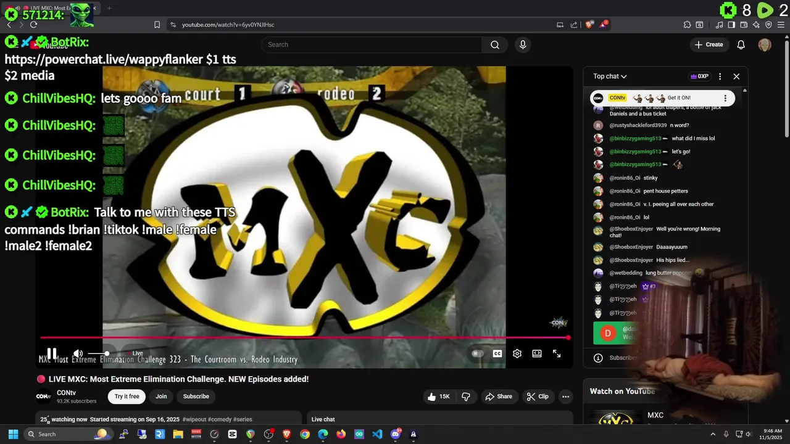
Task: Click the 'pent house petters' chat message
Action: coord(665,191)
